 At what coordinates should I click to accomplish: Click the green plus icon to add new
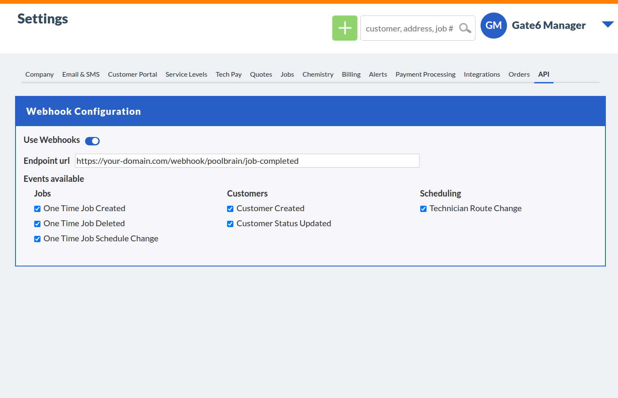(x=344, y=28)
